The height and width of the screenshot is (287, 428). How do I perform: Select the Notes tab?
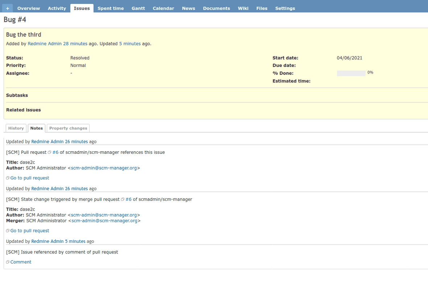point(36,128)
